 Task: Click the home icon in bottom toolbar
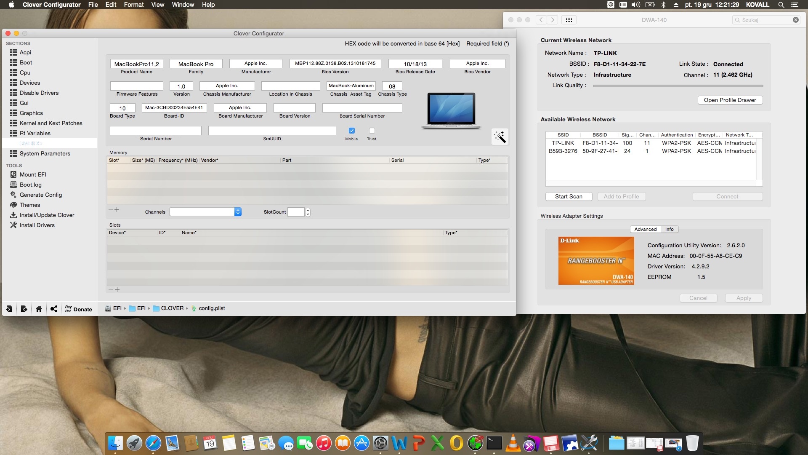pos(39,309)
